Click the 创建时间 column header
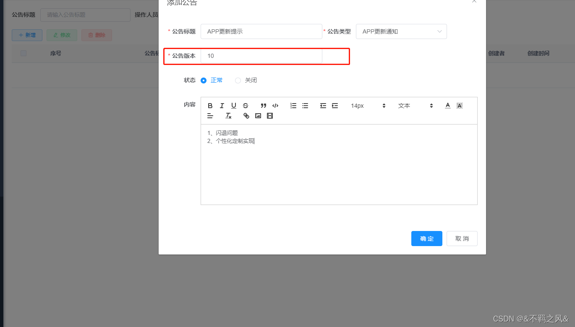Viewport: 575px width, 327px height. [538, 53]
